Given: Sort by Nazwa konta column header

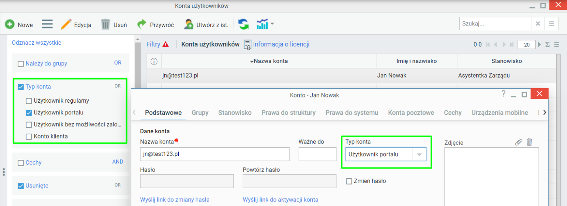Looking at the screenshot, I should [269, 61].
